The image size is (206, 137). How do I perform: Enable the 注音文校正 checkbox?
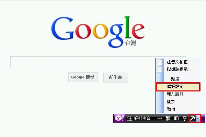pos(160,62)
